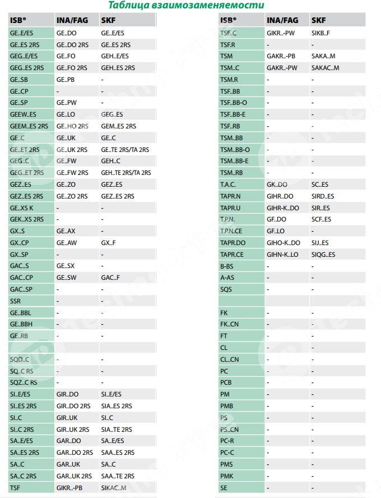This screenshot has width=381, height=498.
Task: Click the INA/FAG header of left table
Action: pos(71,21)
